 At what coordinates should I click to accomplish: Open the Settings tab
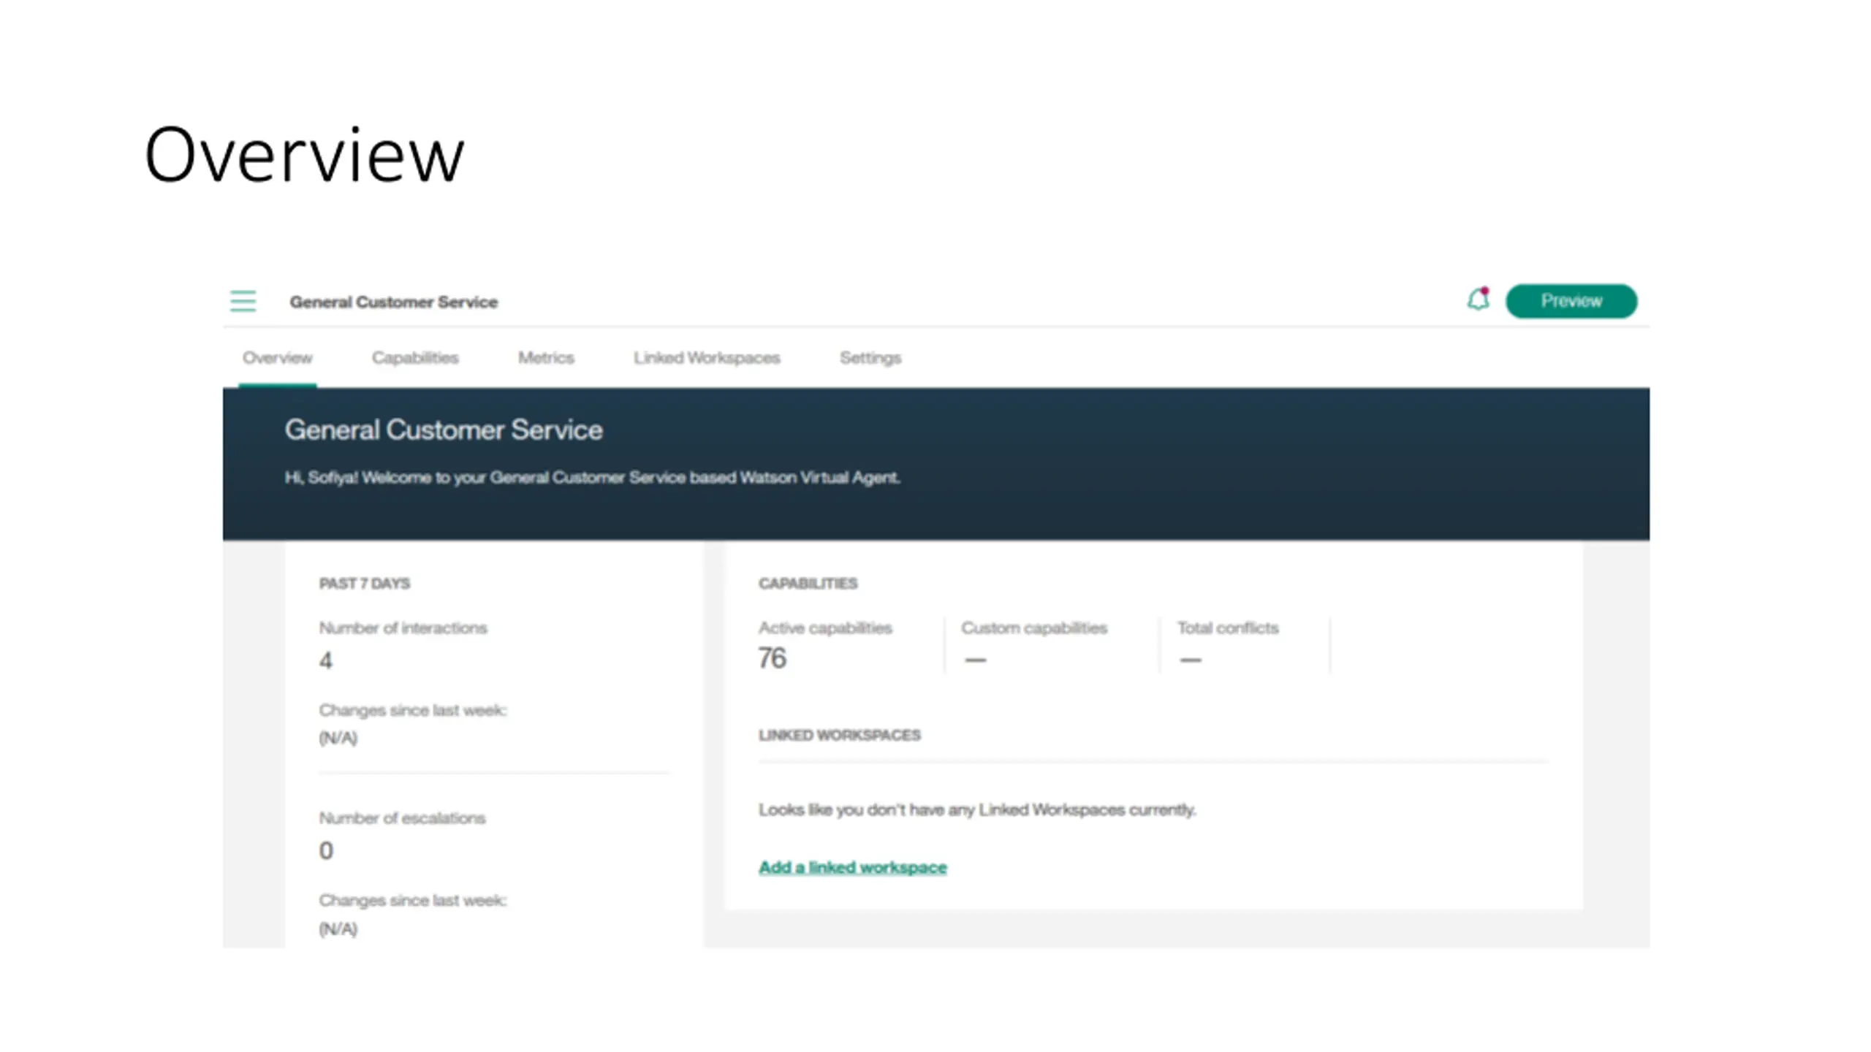(x=870, y=358)
